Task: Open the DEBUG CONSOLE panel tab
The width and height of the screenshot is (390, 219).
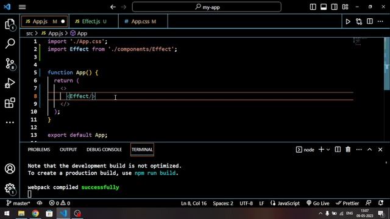Action: tap(104, 150)
